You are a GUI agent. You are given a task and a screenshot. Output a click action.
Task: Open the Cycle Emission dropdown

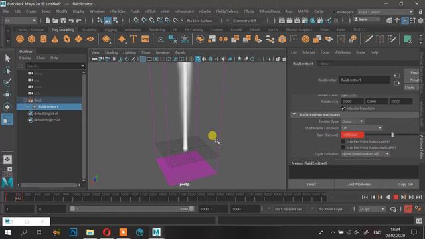tap(365, 154)
